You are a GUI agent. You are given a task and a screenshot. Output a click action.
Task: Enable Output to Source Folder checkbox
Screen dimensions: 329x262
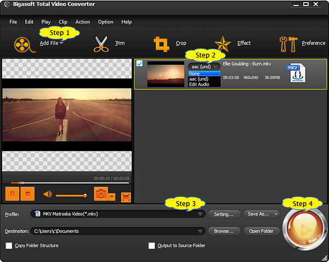(151, 246)
